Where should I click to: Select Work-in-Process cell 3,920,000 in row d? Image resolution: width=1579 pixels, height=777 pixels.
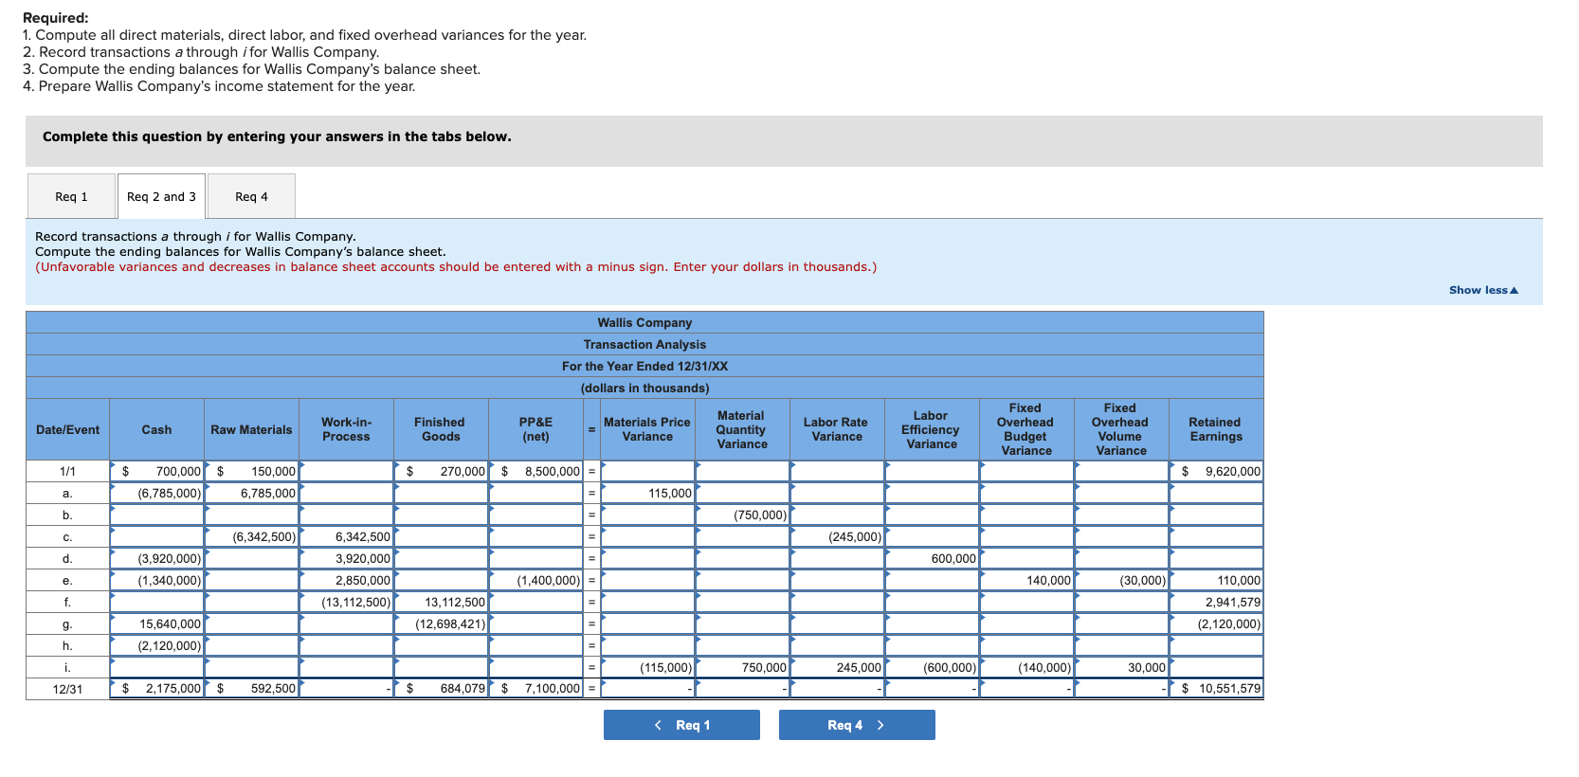pyautogui.click(x=347, y=558)
